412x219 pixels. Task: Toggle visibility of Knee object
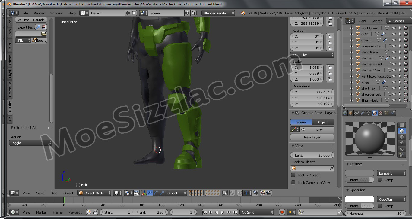tap(394, 82)
